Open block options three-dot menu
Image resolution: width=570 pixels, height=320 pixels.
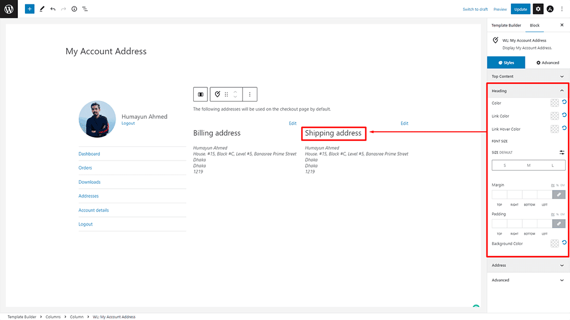[x=250, y=94]
